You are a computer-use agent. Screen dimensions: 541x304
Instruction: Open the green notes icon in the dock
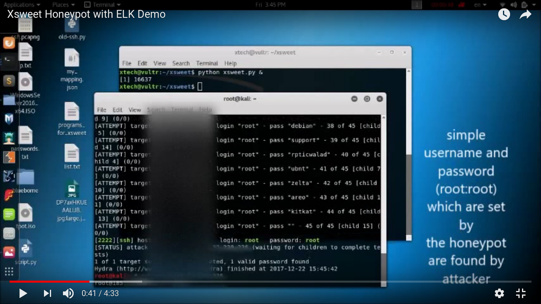click(9, 214)
